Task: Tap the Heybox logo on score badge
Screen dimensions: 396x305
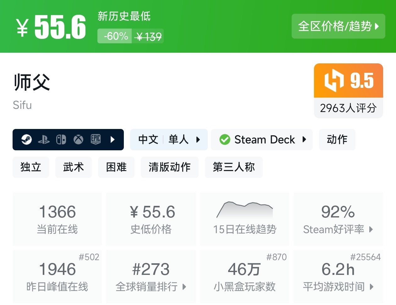Action: click(x=334, y=81)
